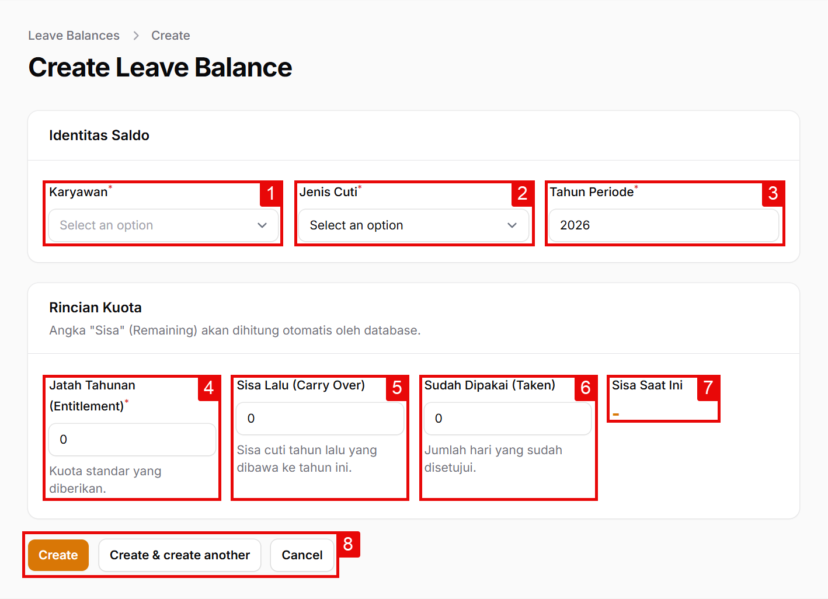The image size is (828, 599).
Task: Click the Sudah Dipakai (Taken) input field
Action: tap(507, 419)
